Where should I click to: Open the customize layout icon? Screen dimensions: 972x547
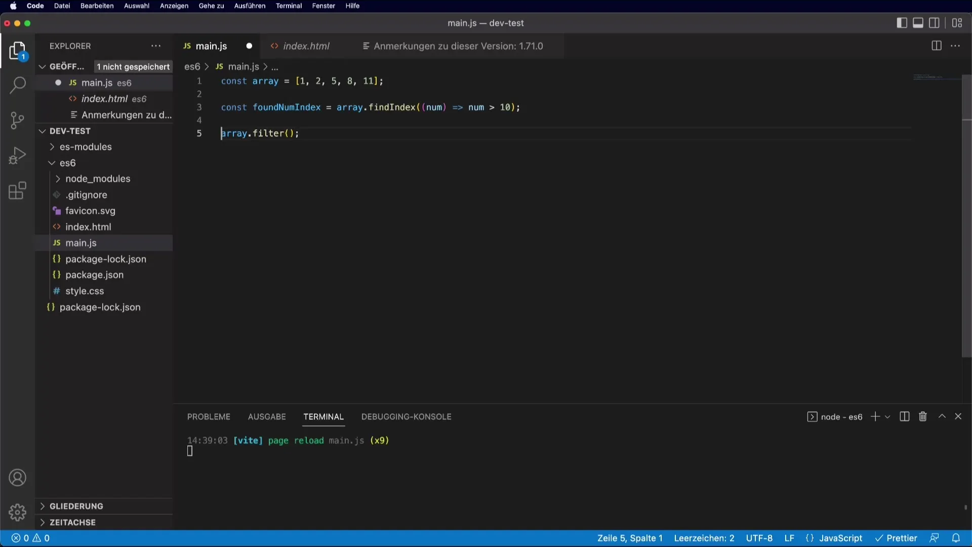957,23
